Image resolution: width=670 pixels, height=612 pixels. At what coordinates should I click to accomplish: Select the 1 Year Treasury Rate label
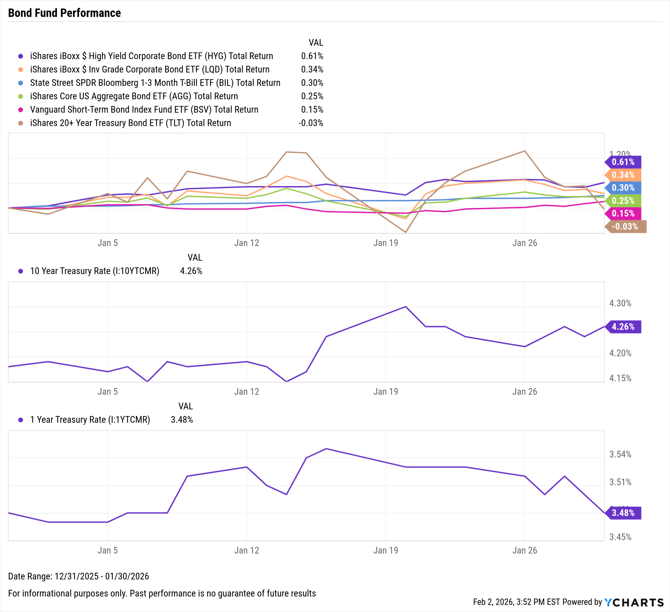pos(90,419)
